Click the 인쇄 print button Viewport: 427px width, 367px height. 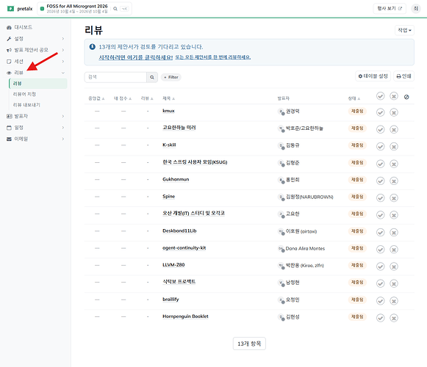click(x=404, y=76)
